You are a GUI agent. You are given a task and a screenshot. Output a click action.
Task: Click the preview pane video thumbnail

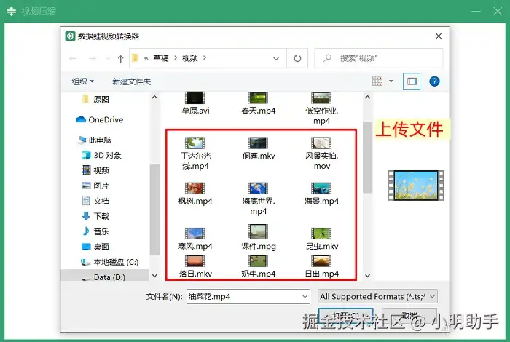click(416, 186)
